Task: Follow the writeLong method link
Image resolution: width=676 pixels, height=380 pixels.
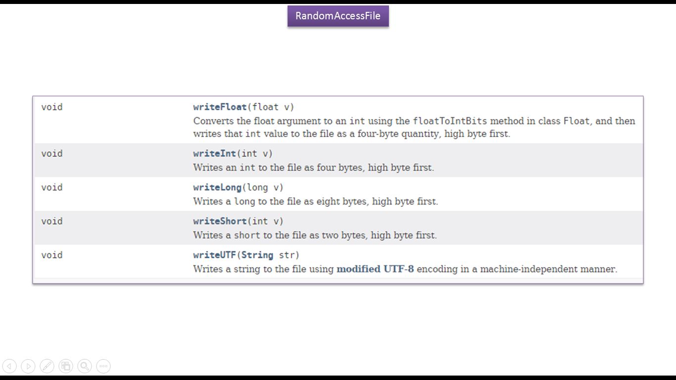Action: point(217,188)
